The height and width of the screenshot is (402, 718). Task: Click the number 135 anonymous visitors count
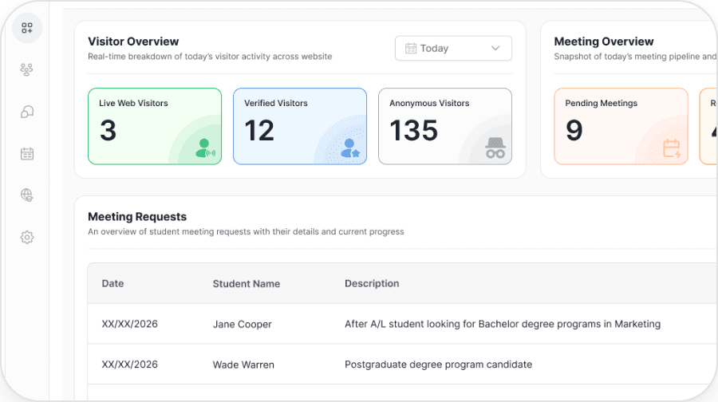pos(414,131)
